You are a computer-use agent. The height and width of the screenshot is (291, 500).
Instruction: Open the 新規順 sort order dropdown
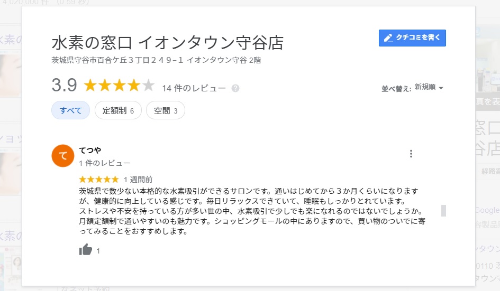pos(429,88)
